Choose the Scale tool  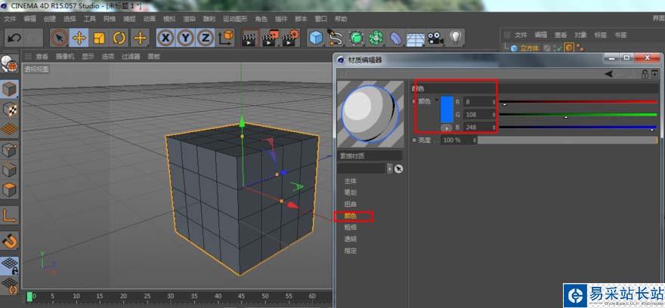[99, 38]
